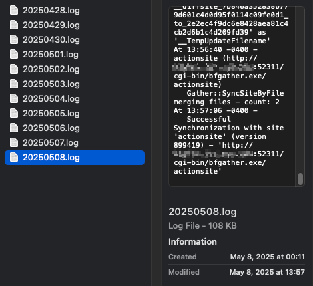Click the 20250429.log file icon
The width and height of the screenshot is (313, 286).
pos(14,25)
